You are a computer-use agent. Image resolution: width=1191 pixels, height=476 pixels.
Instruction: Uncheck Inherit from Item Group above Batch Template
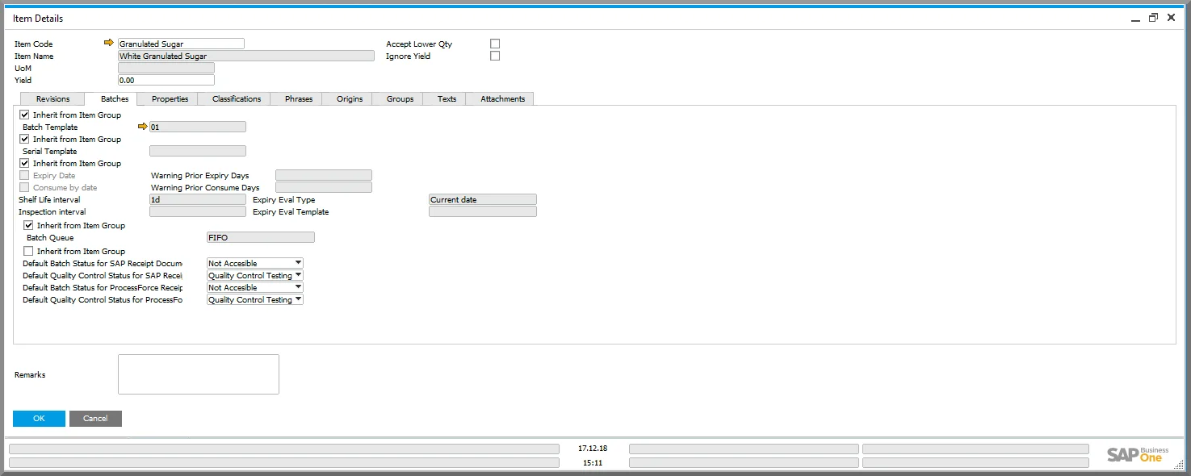pos(25,115)
